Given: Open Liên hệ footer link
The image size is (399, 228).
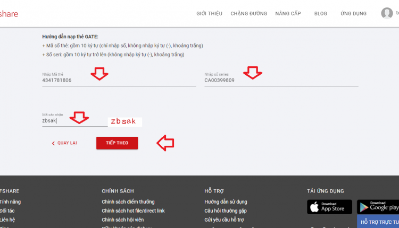Looking at the screenshot, I should click(x=7, y=220).
